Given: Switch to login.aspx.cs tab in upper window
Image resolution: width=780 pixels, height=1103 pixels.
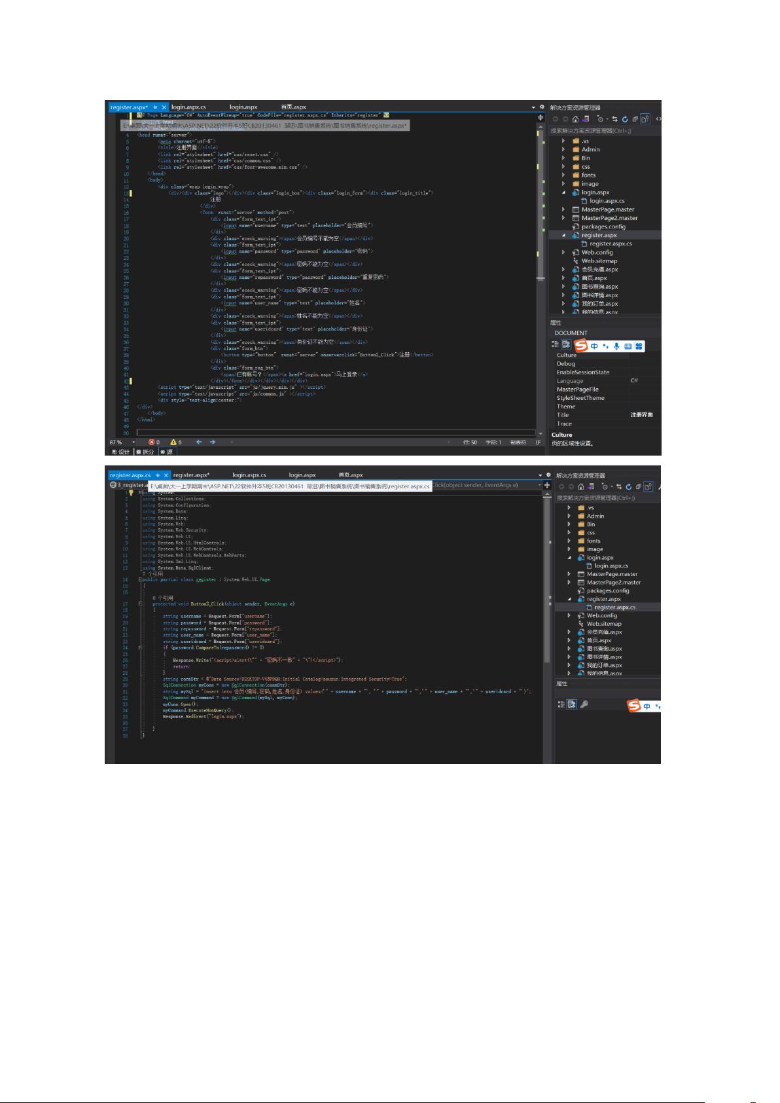Looking at the screenshot, I should point(188,107).
